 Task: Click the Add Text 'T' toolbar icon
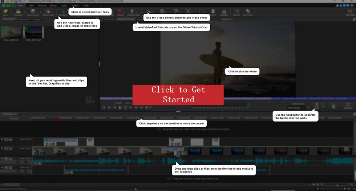(x=176, y=12)
